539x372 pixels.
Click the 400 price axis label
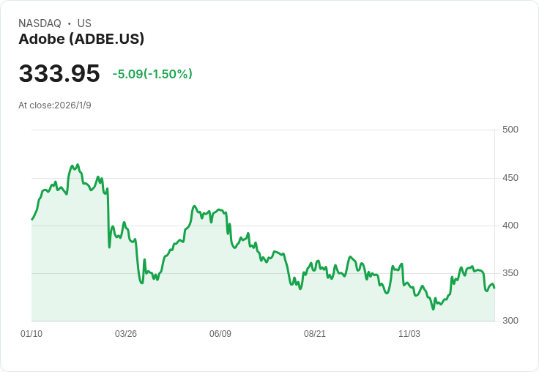pyautogui.click(x=510, y=226)
